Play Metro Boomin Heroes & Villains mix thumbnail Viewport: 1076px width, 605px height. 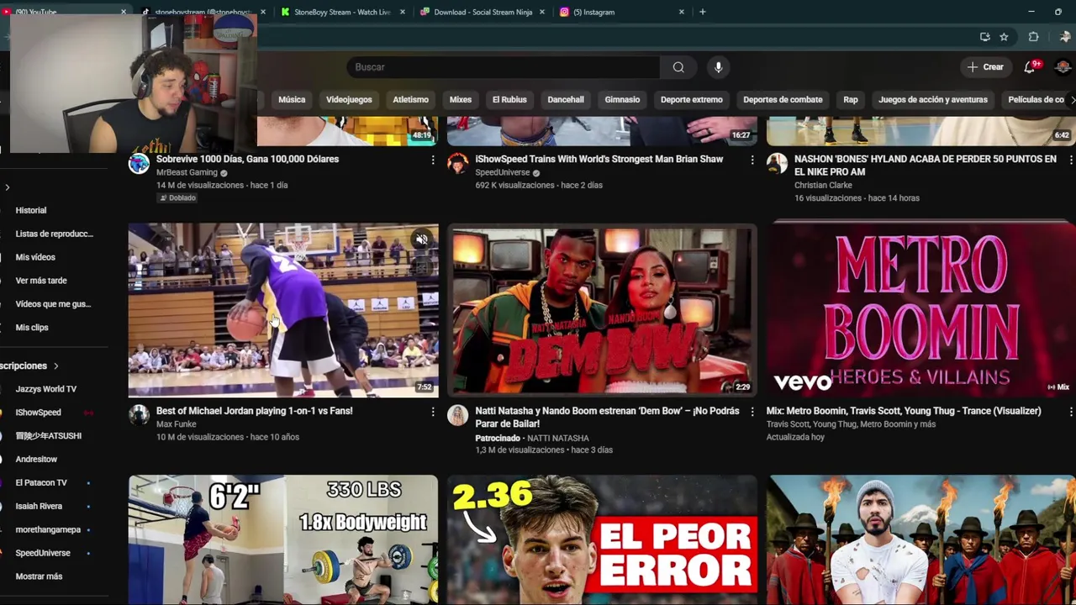point(920,310)
